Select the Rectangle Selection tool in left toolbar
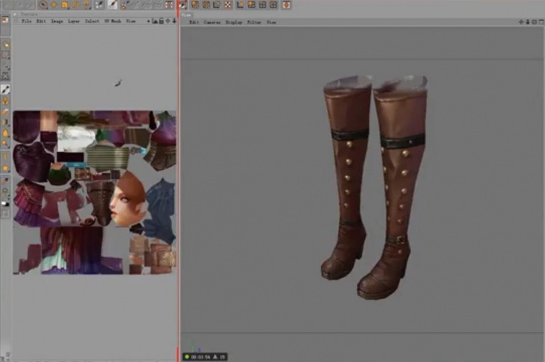 click(5, 55)
